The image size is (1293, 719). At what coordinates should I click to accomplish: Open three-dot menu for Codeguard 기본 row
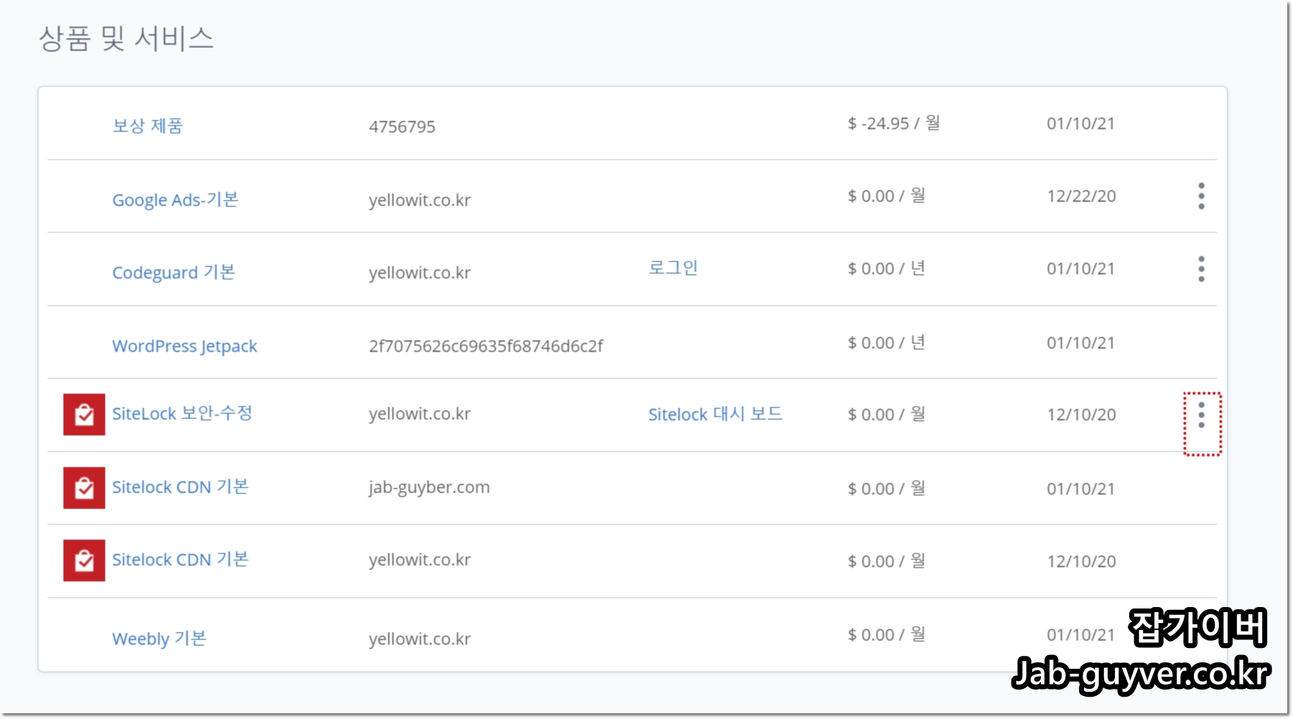pyautogui.click(x=1201, y=269)
